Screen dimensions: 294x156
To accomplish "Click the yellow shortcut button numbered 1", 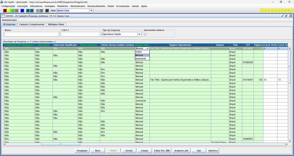I will coord(262,11).
